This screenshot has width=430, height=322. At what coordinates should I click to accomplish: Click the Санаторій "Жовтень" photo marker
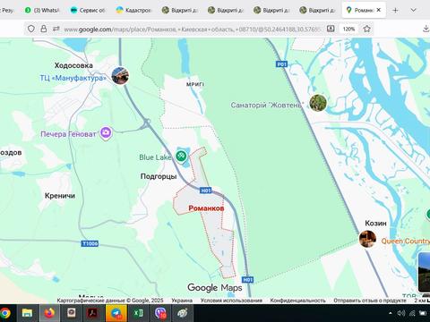click(318, 103)
